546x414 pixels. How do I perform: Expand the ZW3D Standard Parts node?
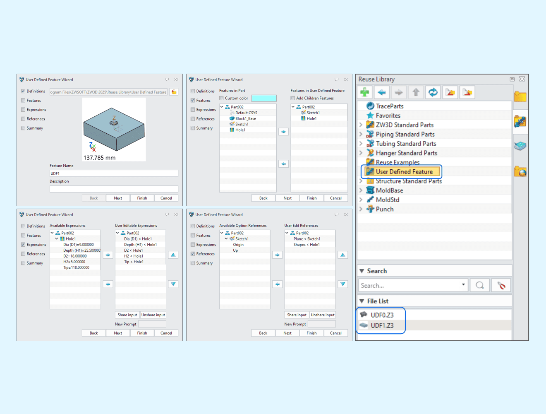361,125
